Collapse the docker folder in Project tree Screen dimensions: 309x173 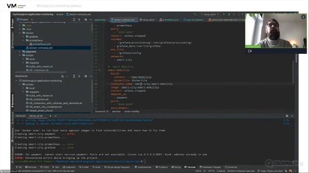point(20,33)
